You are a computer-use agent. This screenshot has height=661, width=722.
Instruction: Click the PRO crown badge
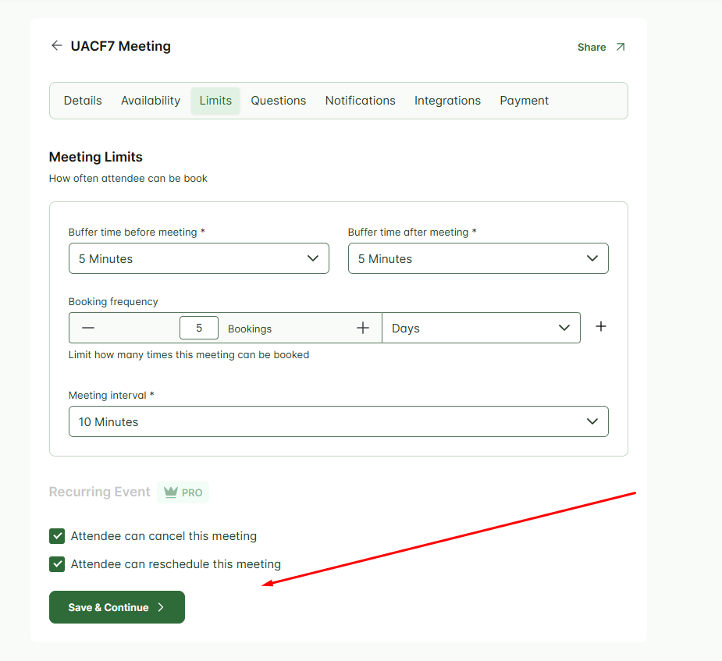pyautogui.click(x=183, y=492)
